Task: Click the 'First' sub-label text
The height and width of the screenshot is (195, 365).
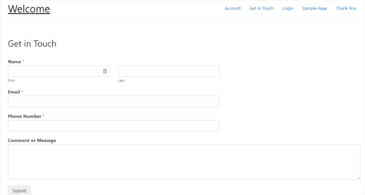Action: [11, 81]
